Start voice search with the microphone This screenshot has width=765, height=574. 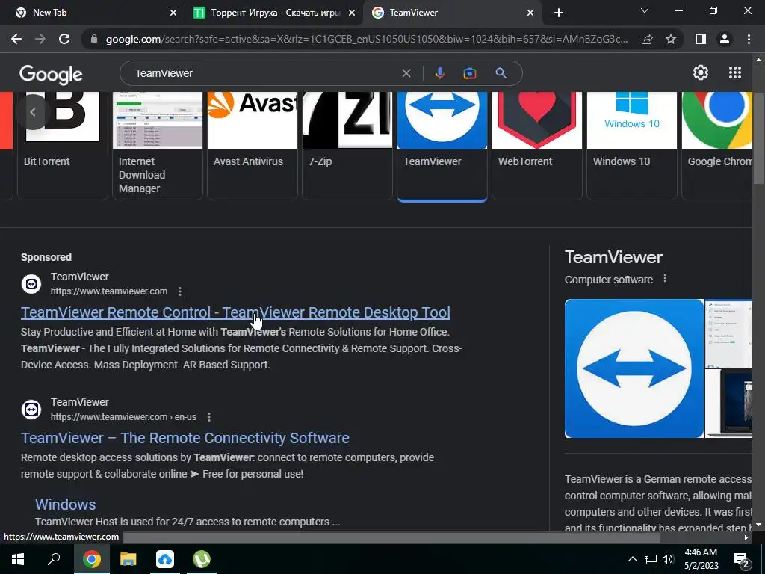439,73
